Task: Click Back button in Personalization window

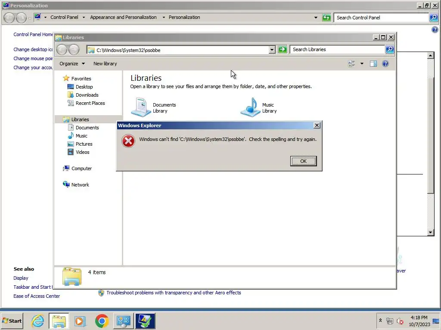Action: click(9, 18)
